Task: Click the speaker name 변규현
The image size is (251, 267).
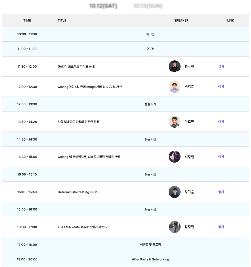Action: point(189,66)
